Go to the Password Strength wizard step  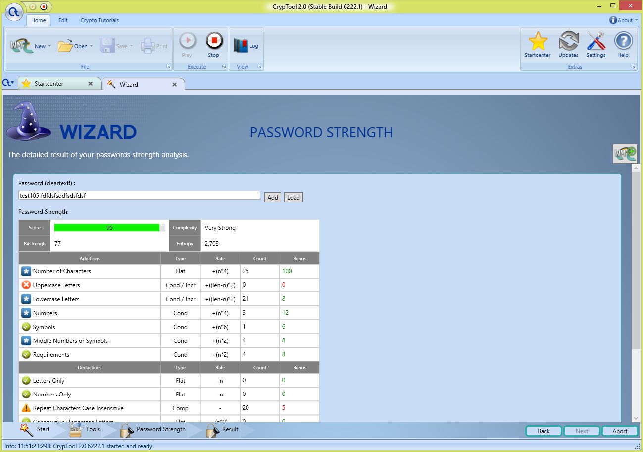point(153,429)
